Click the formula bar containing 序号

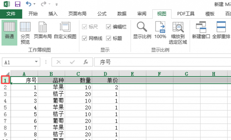point(162,62)
